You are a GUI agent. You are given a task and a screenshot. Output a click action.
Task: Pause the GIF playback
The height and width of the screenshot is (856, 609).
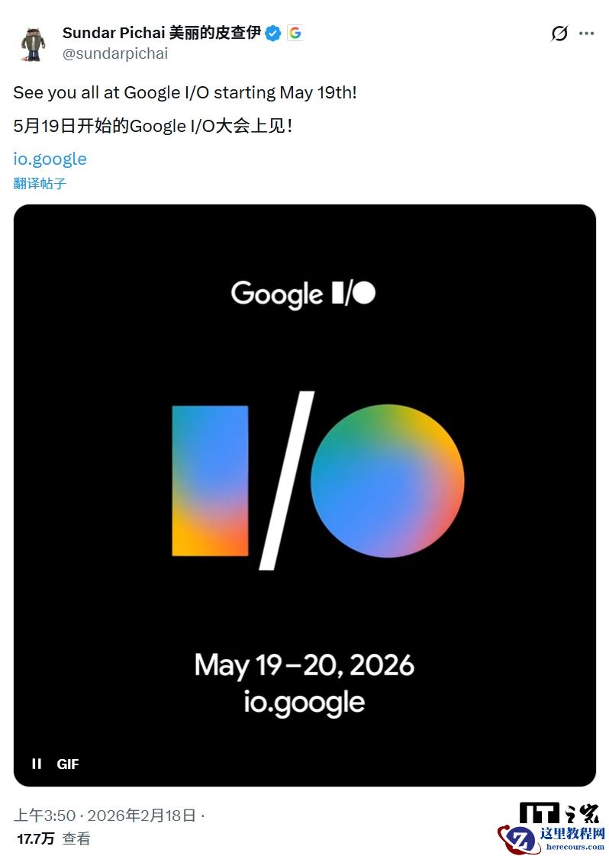[x=37, y=764]
